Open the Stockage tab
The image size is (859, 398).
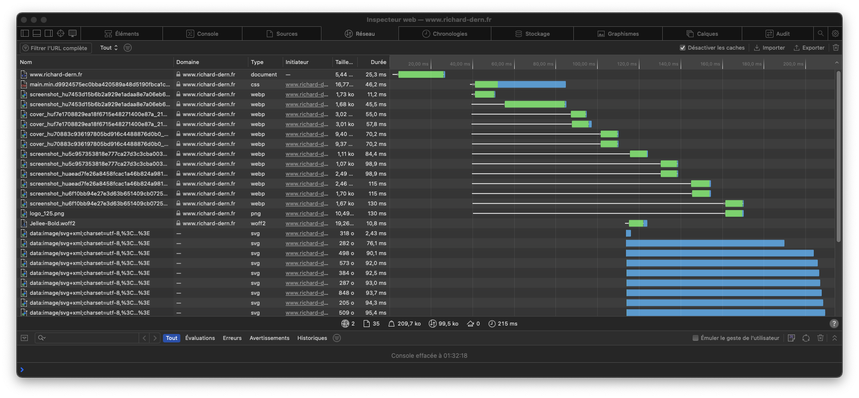click(x=532, y=34)
